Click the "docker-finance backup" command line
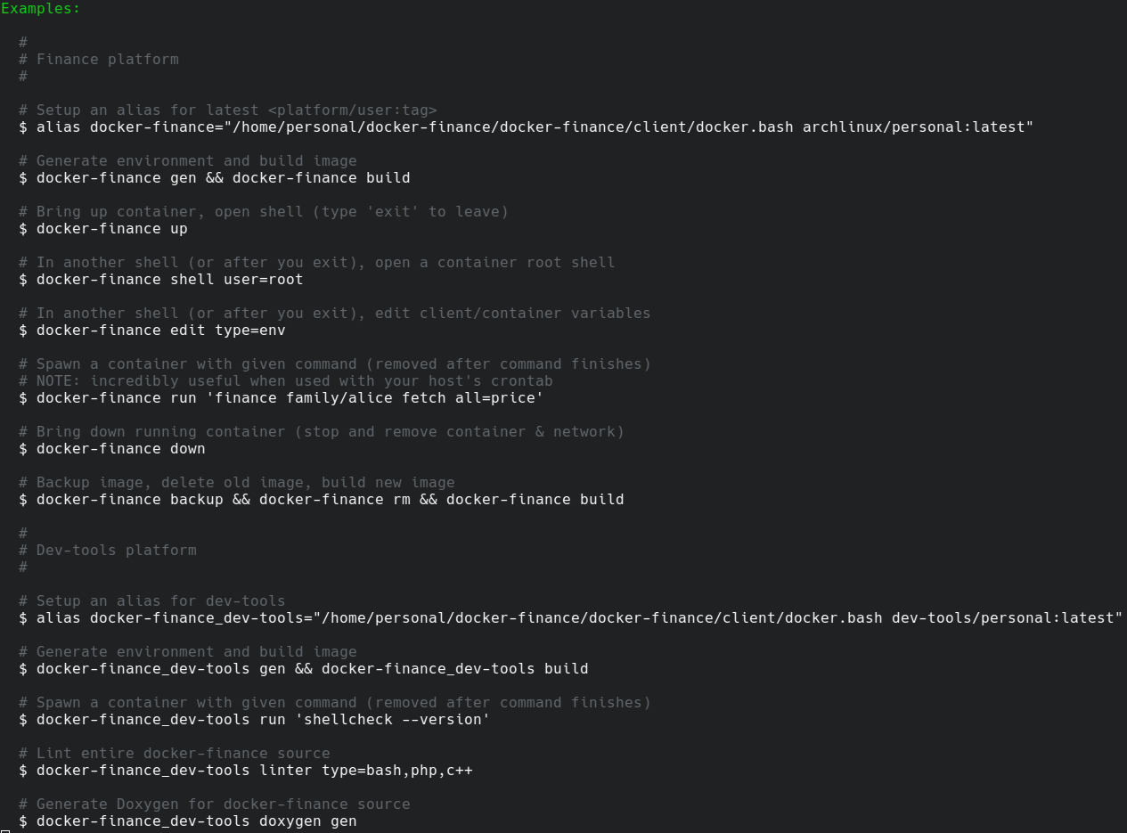 pos(330,500)
